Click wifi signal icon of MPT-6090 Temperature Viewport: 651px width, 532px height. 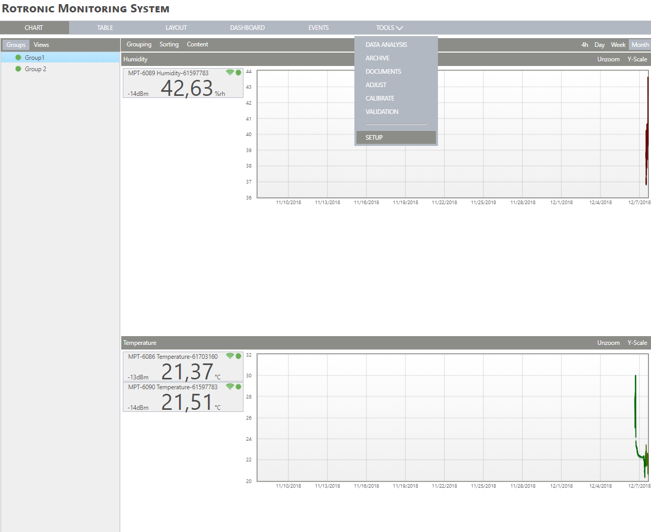(x=230, y=387)
